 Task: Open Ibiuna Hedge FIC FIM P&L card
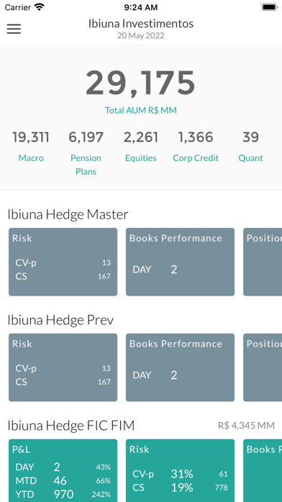click(63, 470)
